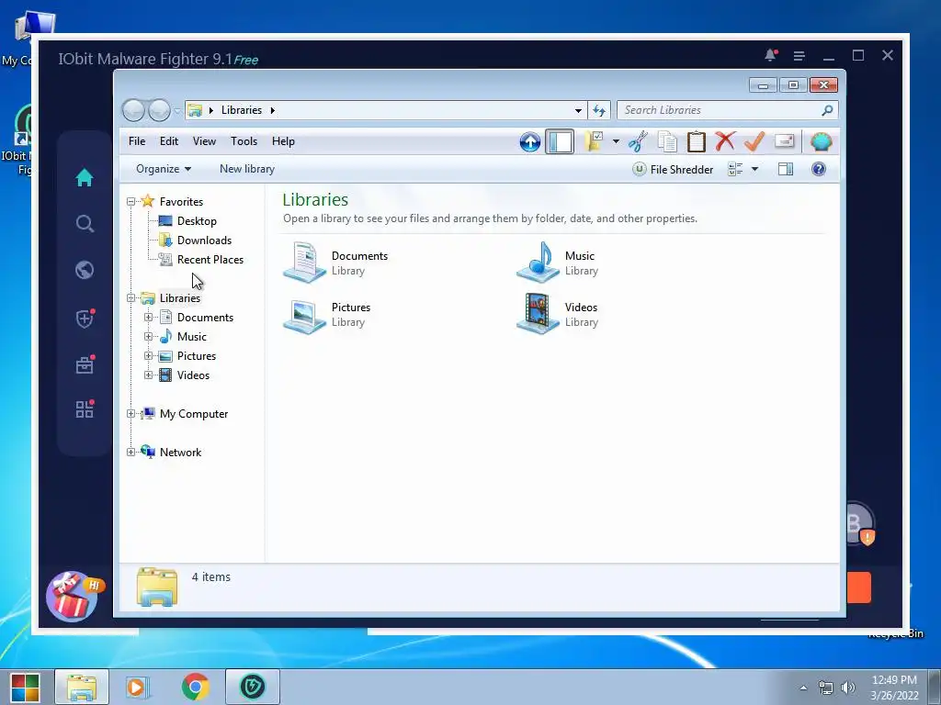Select My Computer in navigation tree
Image resolution: width=941 pixels, height=705 pixels.
tap(193, 414)
